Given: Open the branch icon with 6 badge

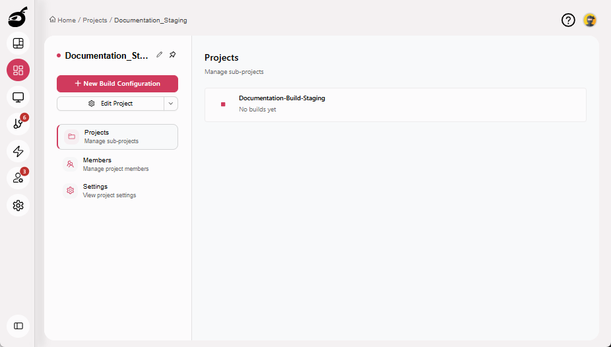Looking at the screenshot, I should (x=18, y=124).
